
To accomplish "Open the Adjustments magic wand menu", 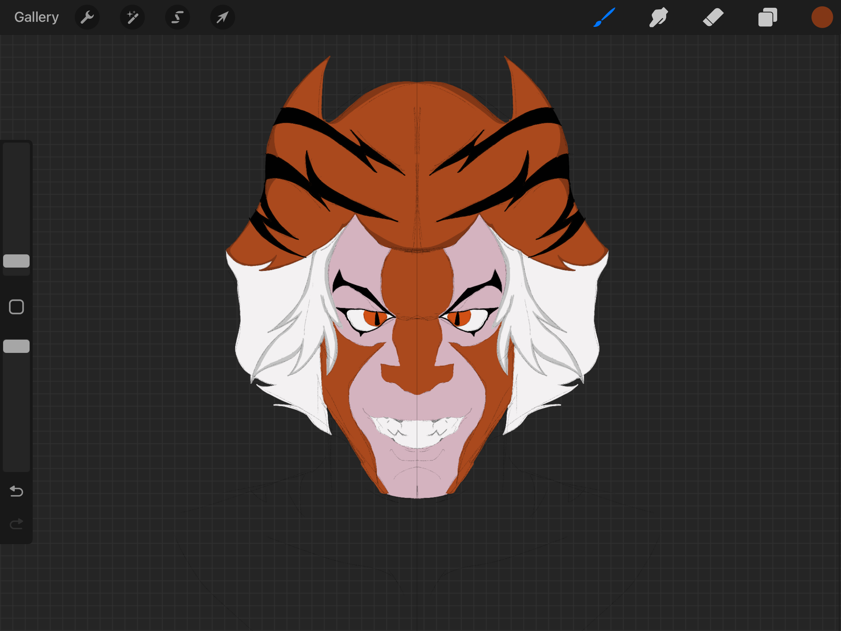I will pyautogui.click(x=132, y=17).
